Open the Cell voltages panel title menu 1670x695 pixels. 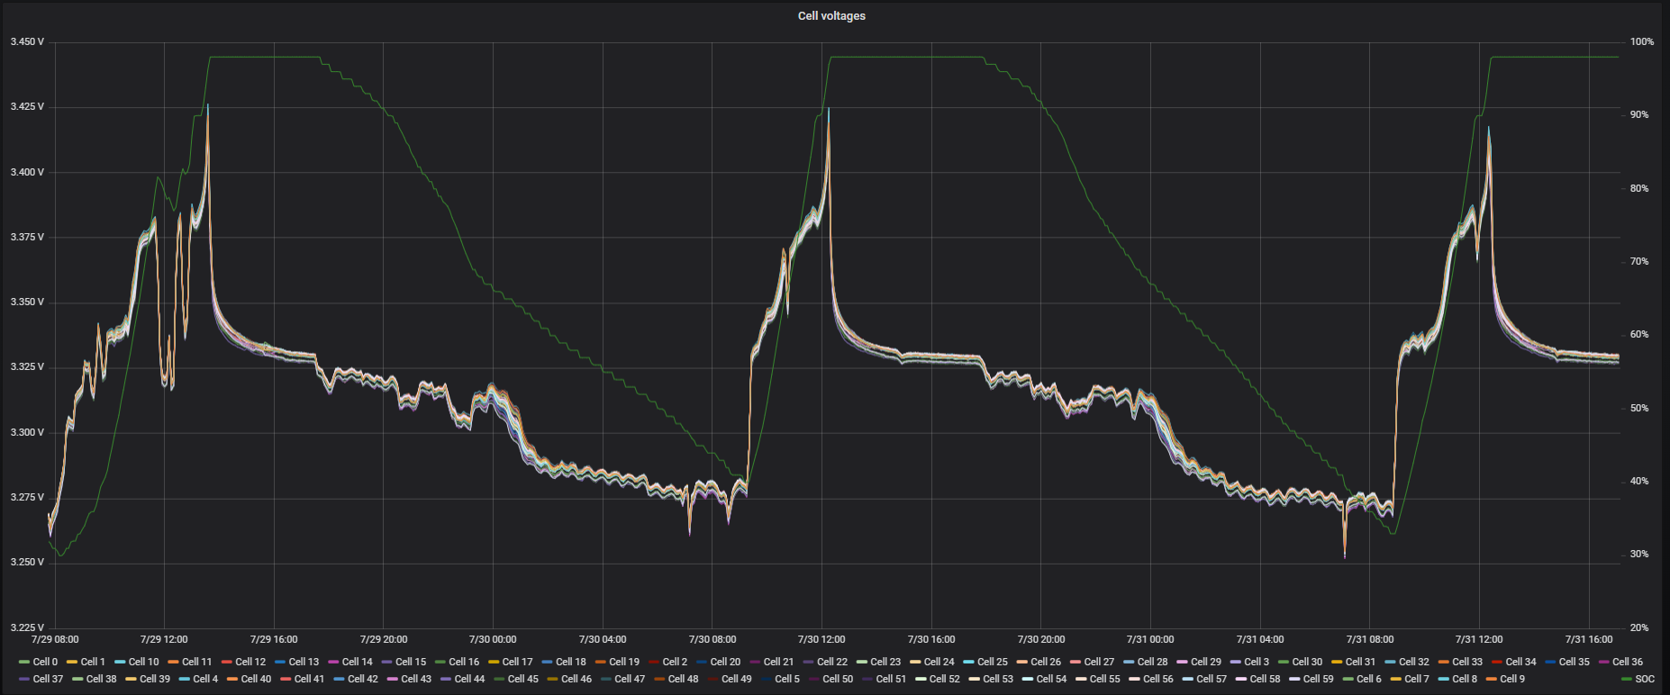[830, 16]
